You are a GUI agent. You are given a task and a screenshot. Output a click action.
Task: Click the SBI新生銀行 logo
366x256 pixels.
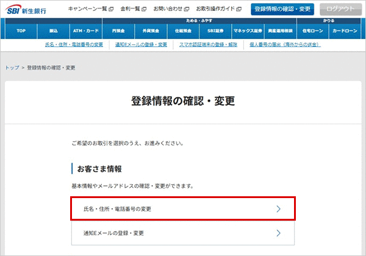point(26,10)
